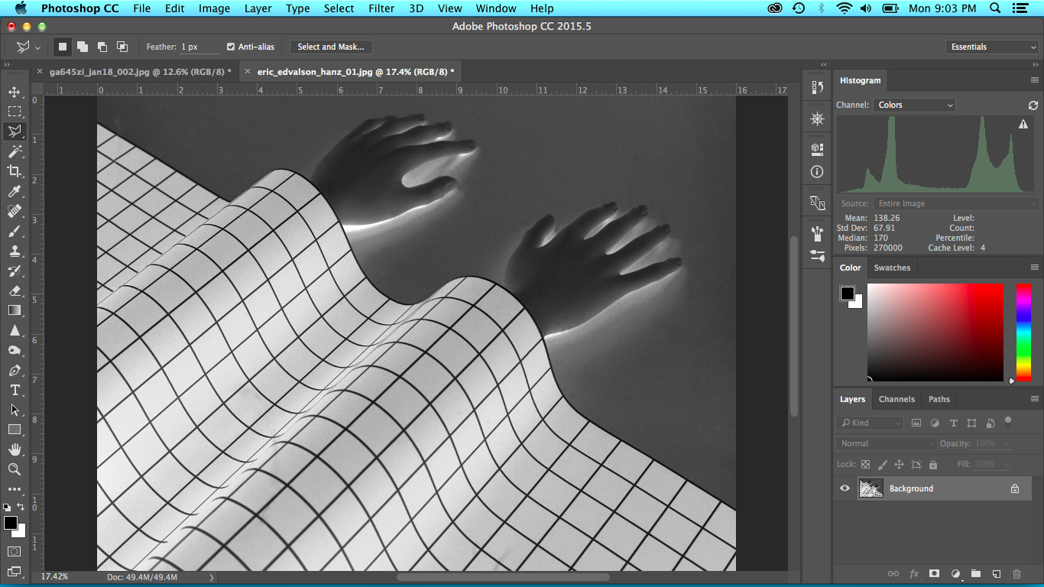Click the foreground color swatch in Color panel

pos(847,293)
